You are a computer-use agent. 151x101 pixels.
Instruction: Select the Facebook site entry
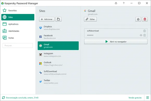tap(58, 37)
